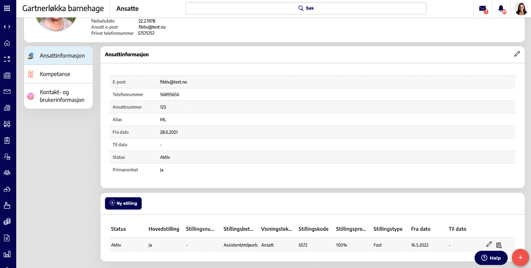
Task: Click the Primærenhet value Ja
Action: [x=162, y=170]
